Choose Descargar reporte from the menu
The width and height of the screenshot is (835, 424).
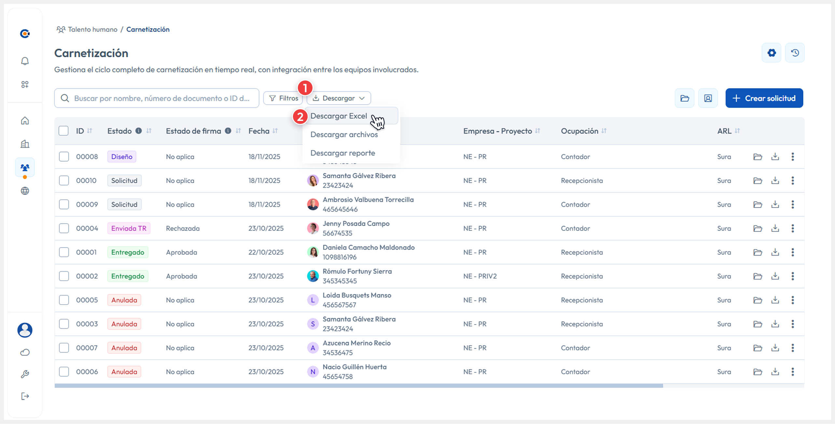point(342,153)
